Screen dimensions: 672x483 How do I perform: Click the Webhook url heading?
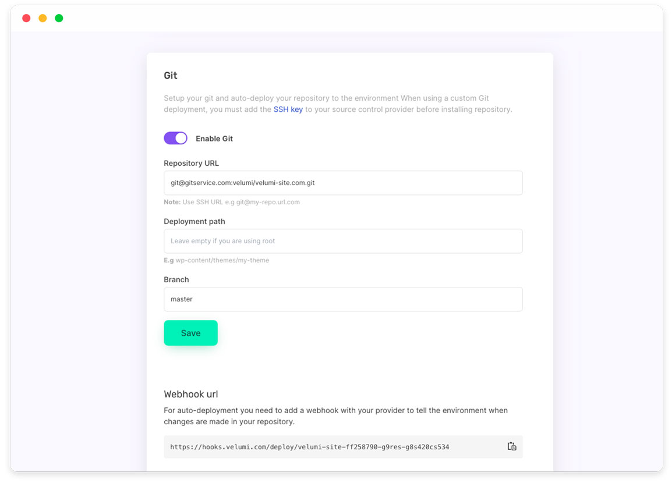click(x=191, y=394)
